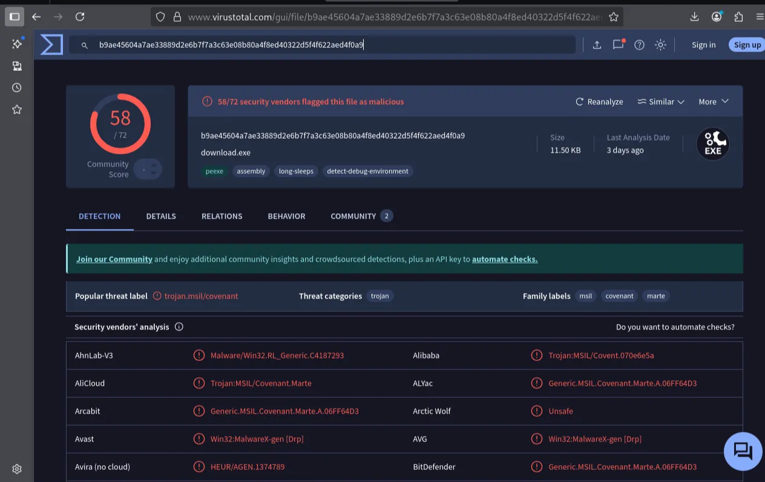Click the Arctic Wolf result Unsafe
Screen dimensions: 765x482
560,411
